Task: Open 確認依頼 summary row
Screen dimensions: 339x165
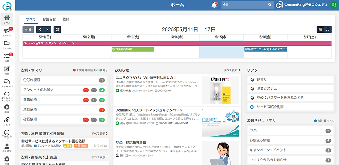Action: point(64,120)
